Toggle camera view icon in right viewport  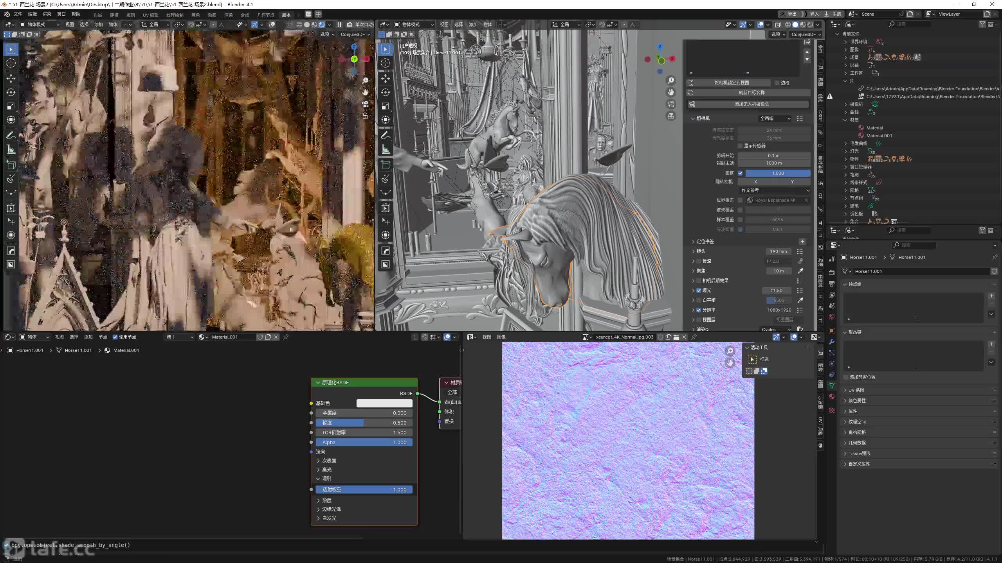tap(671, 104)
